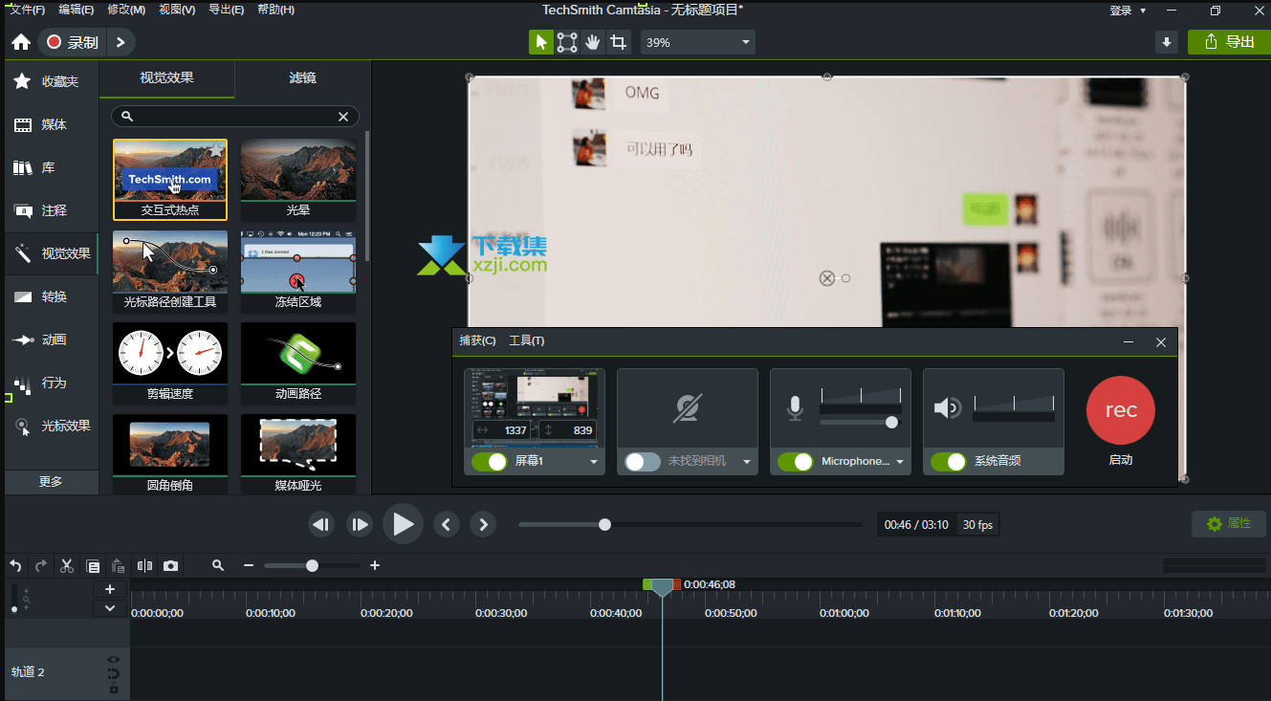Start recording with the red rec button
The image size is (1271, 701).
point(1121,410)
